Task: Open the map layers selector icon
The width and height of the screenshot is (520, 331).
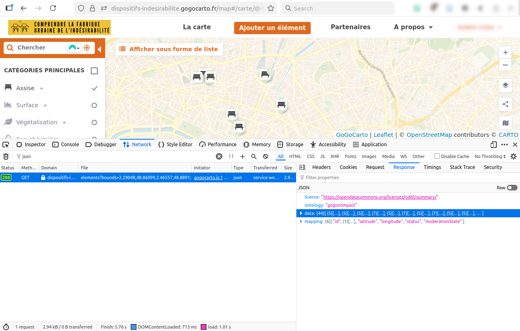Action: tap(505, 85)
